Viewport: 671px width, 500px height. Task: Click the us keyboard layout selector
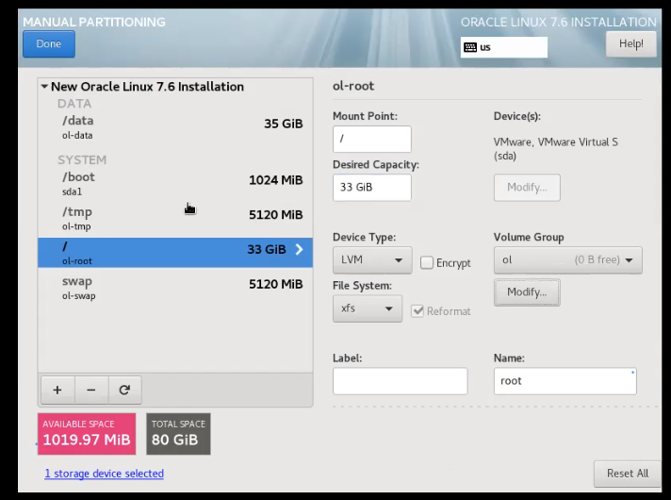point(503,47)
